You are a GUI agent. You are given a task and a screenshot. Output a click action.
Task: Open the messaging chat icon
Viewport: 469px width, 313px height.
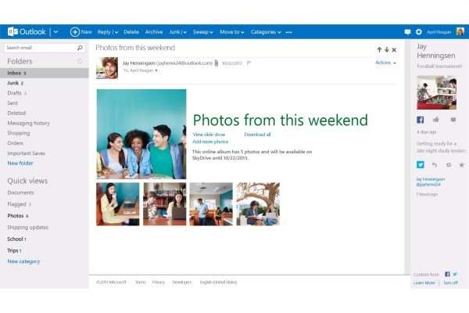click(407, 32)
